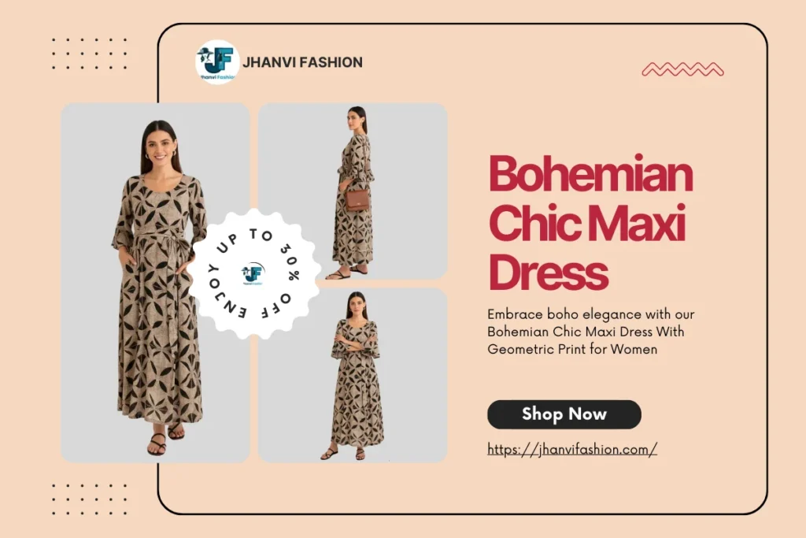
Task: Click the bottom-left dotted grid decoration
Action: tap(89, 499)
